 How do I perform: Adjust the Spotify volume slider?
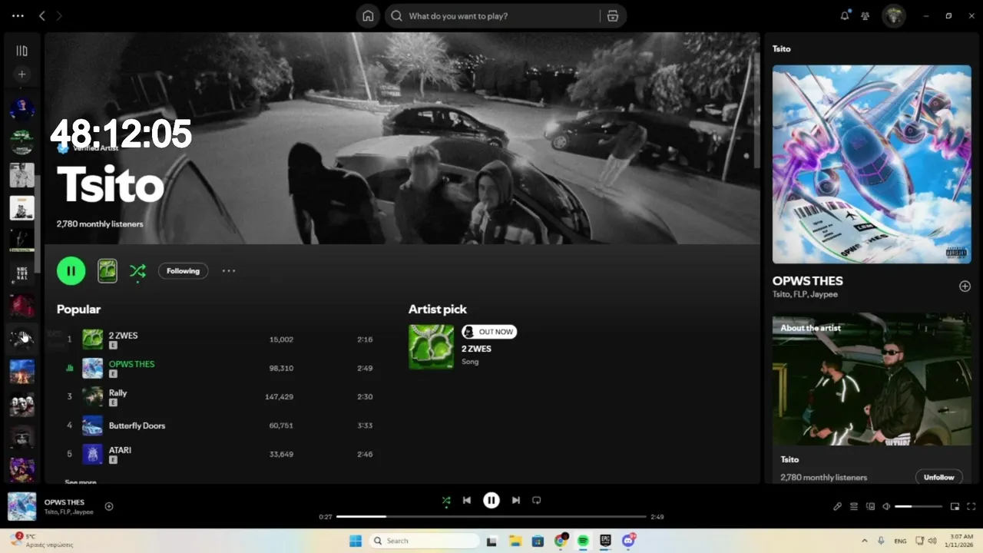point(918,506)
